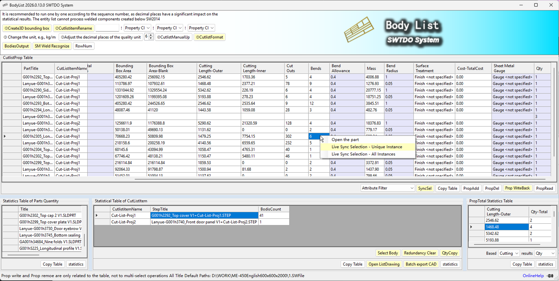Select Live Sync Selection - All Instances
Screen dimensions: 559x281
click(x=363, y=154)
